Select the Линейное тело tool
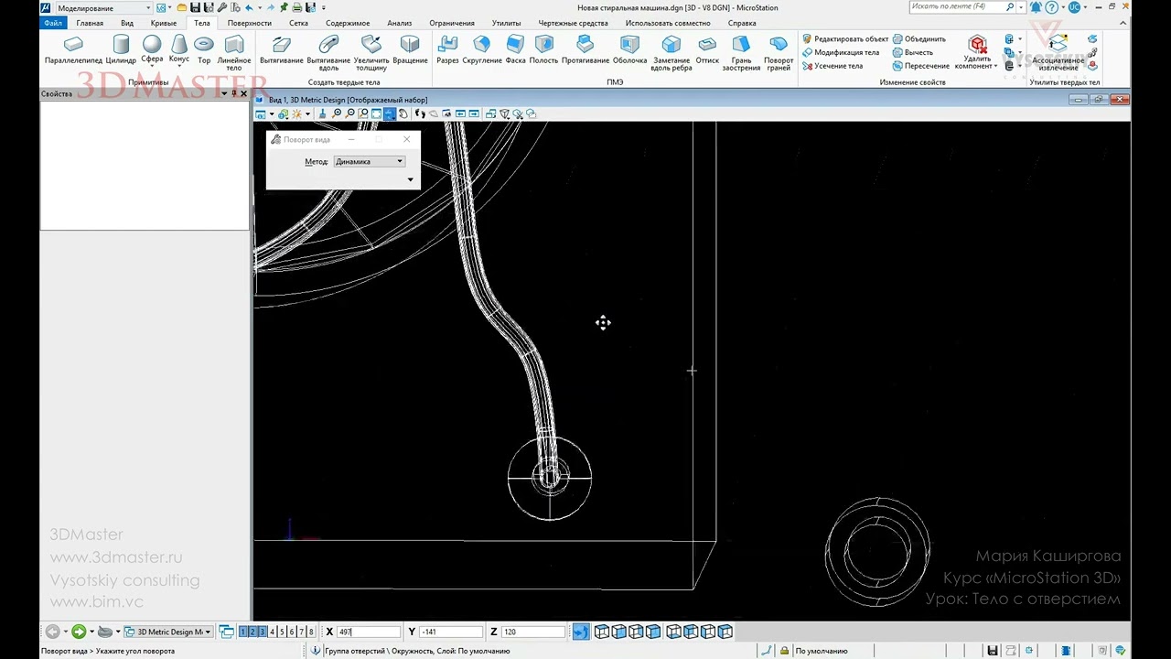 (234, 53)
